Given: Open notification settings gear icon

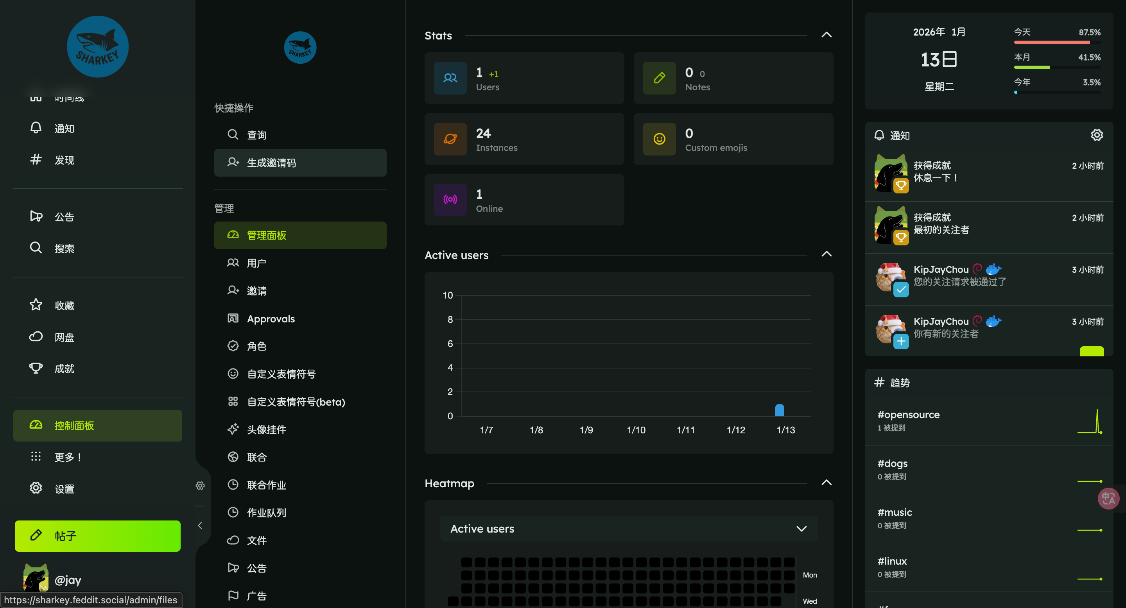Looking at the screenshot, I should tap(1096, 135).
